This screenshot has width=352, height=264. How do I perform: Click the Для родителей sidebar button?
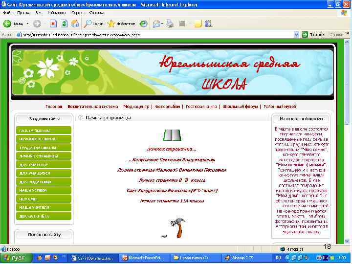point(44,181)
